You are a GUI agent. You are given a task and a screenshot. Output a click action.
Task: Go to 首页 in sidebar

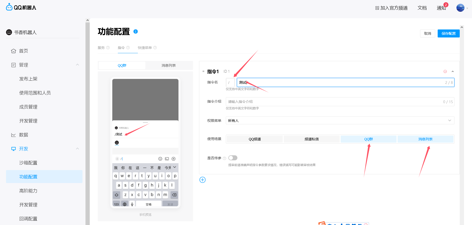(24, 51)
